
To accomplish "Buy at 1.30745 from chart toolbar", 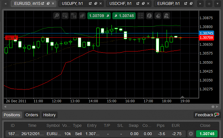I will (x=124, y=16).
